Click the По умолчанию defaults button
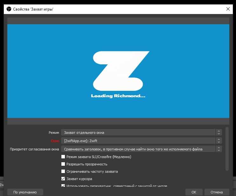This screenshot has height=196, width=236. 25,192
